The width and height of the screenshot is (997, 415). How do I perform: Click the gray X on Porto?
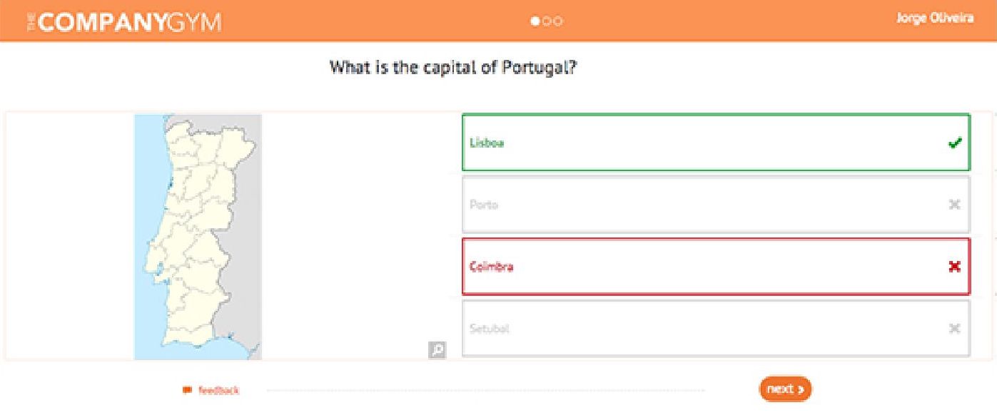click(x=954, y=205)
